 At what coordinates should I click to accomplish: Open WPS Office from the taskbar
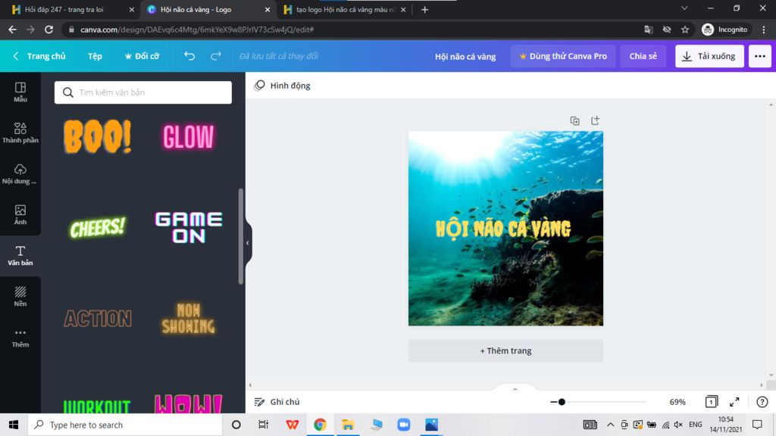(x=292, y=425)
